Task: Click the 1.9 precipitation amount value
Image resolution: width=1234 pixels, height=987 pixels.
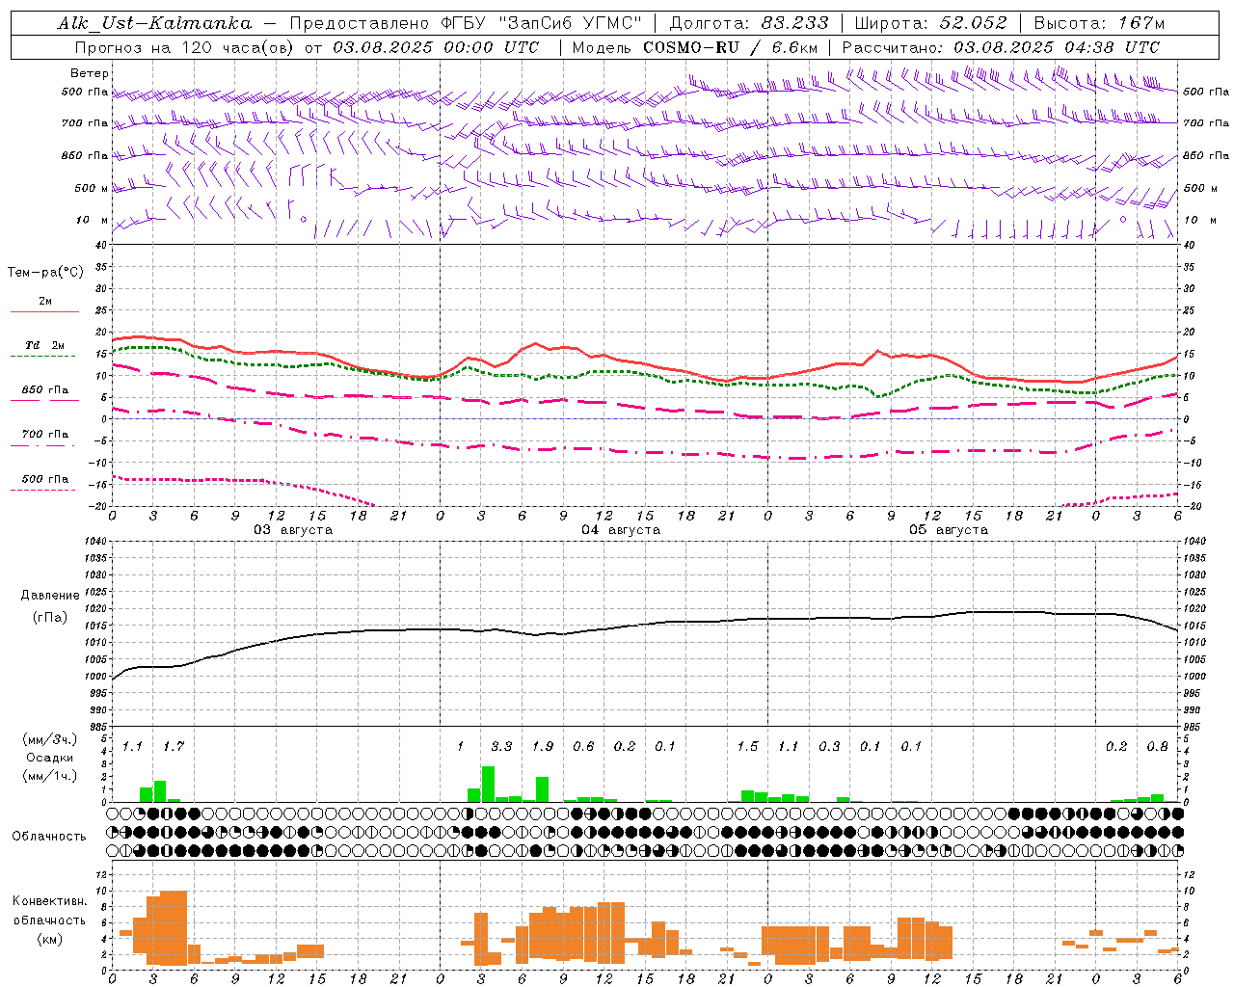Action: 543,747
